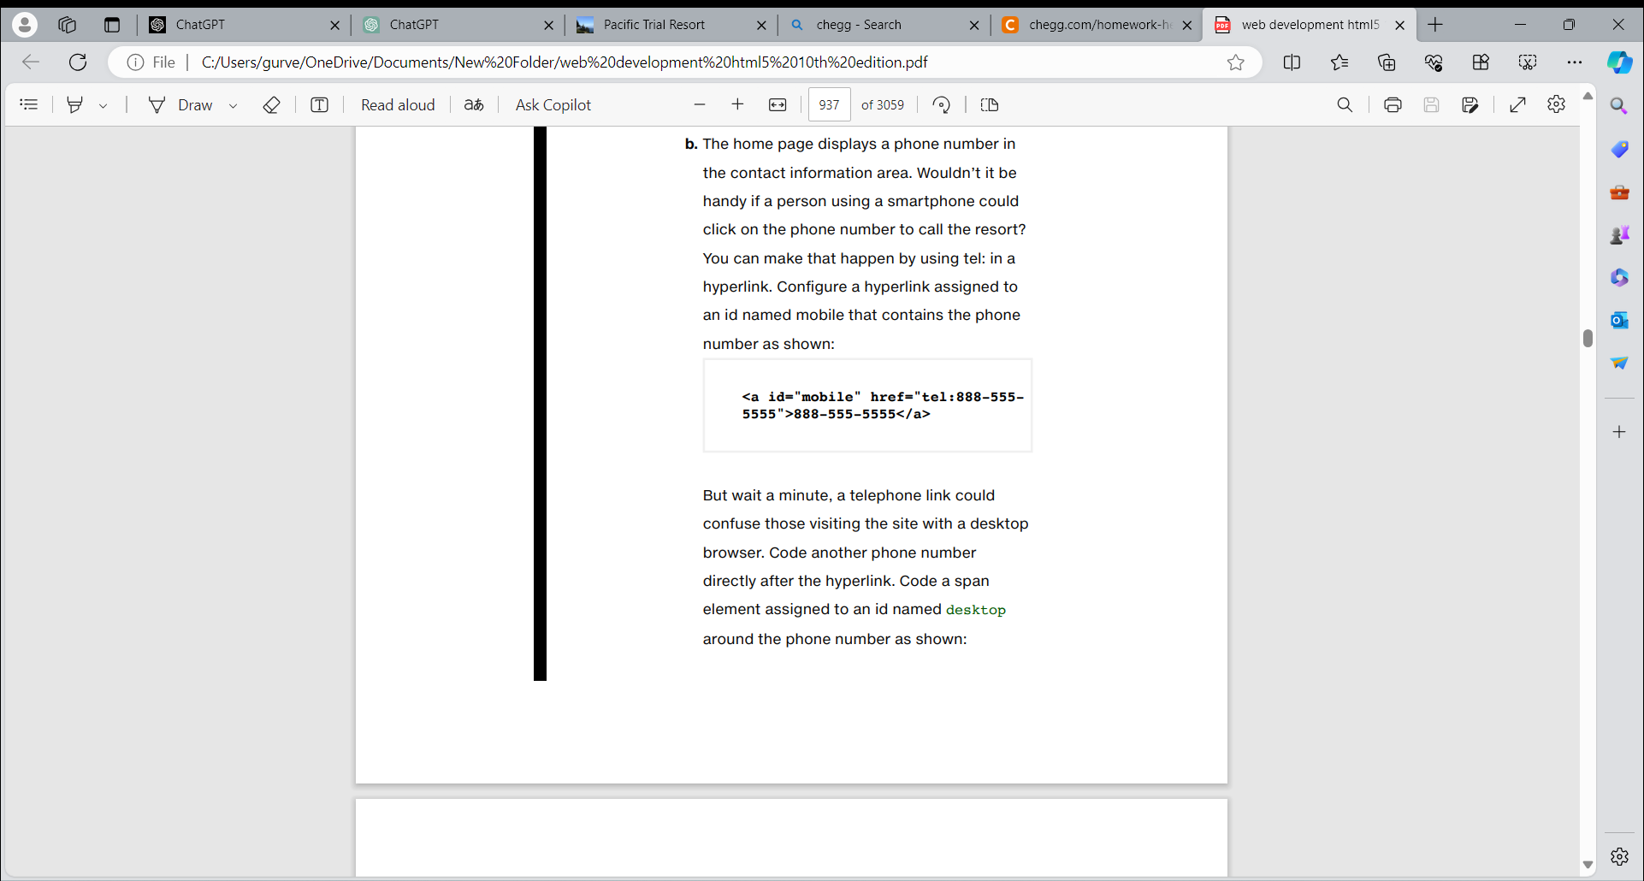This screenshot has height=881, width=1644.
Task: Select the highlighter tool
Action: pyautogui.click(x=74, y=104)
